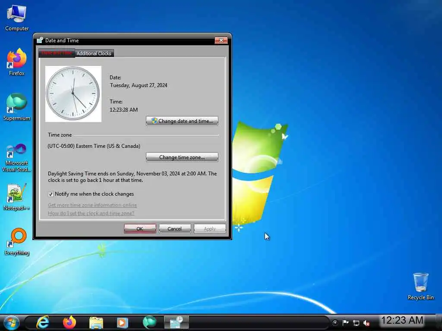
Task: Click the time text 12:23:28 AM
Action: [x=124, y=110]
